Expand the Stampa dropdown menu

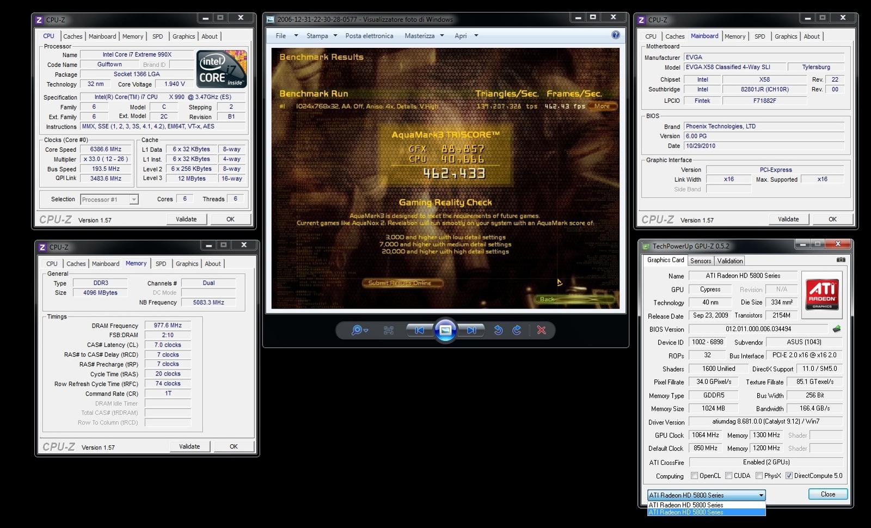(x=335, y=36)
